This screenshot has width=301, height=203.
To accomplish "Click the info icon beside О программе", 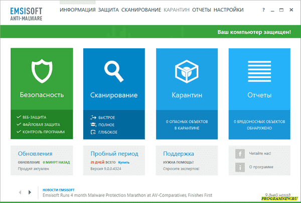I will 240,167.
